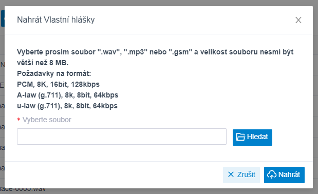Click the u-law (g.711) format line
The width and height of the screenshot is (318, 194).
67,106
